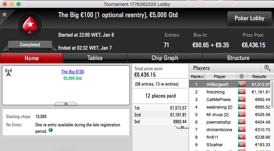Open the Structure tab

coord(238,58)
